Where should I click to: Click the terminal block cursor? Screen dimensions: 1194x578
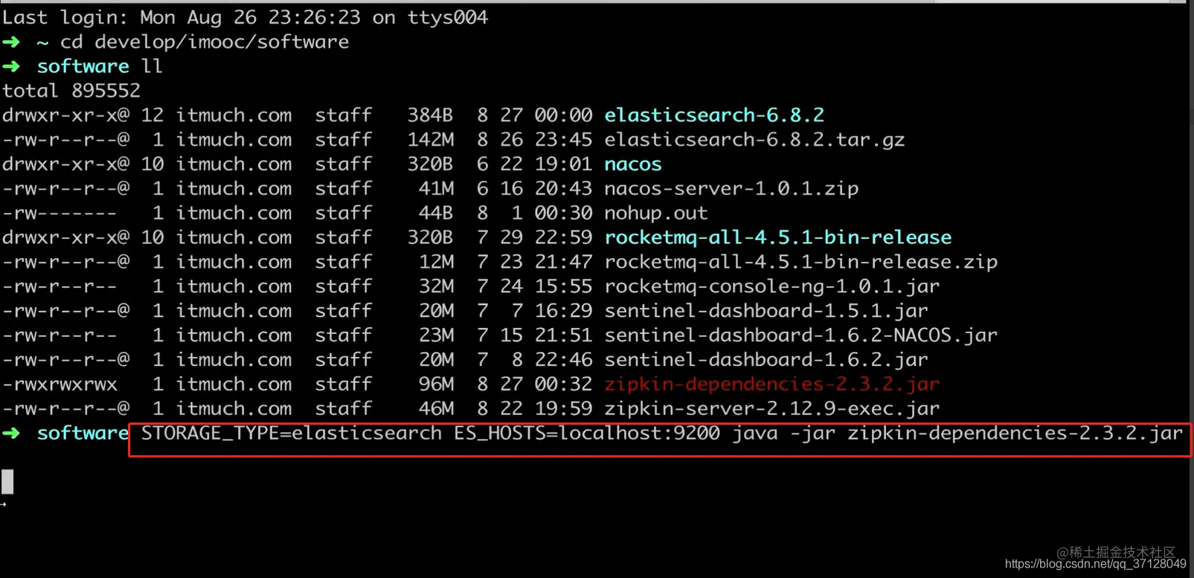point(7,481)
